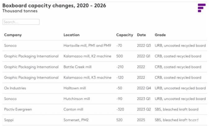Sort table by Grade column header
Image resolution: width=213 pixels, height=126 pixels.
(x=160, y=35)
